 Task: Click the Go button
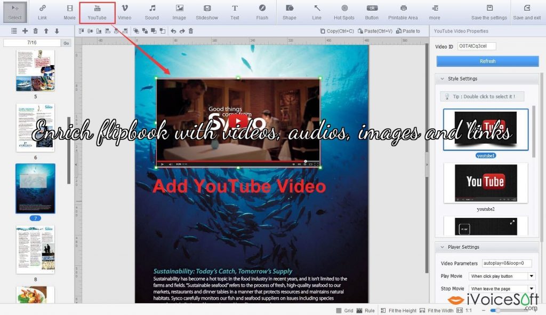(66, 43)
